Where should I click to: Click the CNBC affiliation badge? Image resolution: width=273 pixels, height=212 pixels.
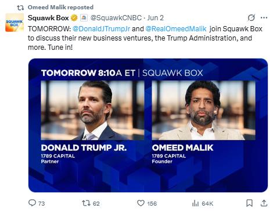point(84,18)
